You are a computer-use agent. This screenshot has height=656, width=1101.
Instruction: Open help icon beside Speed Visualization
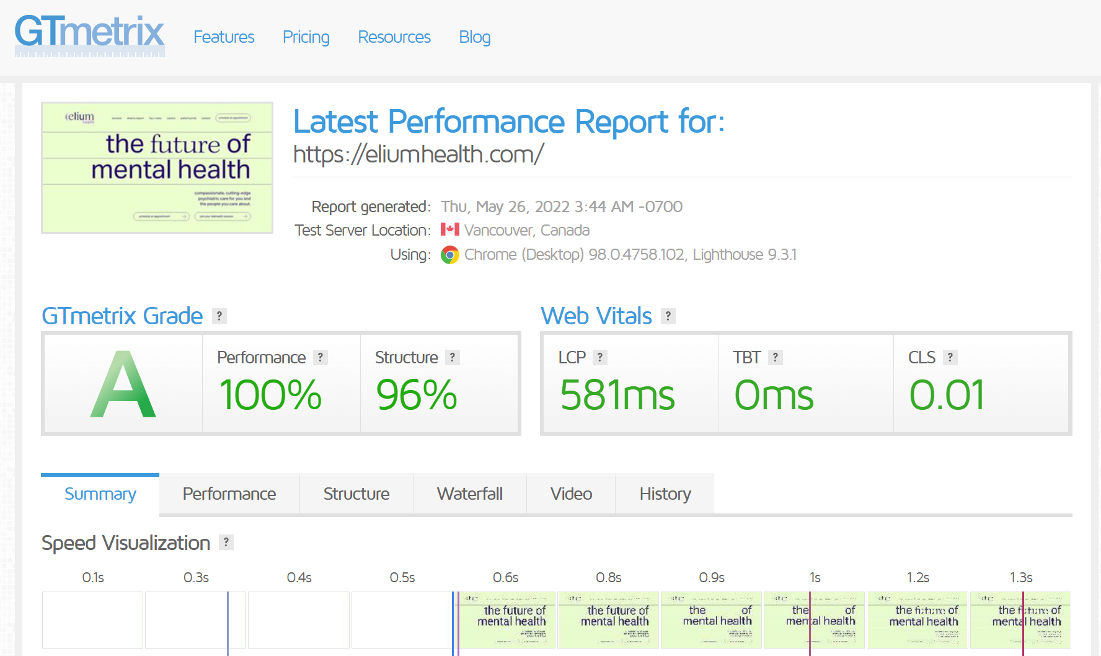(226, 543)
